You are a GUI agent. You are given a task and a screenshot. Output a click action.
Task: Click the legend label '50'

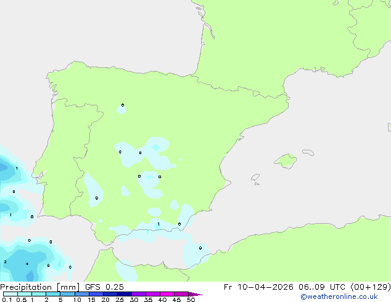[x=191, y=300]
